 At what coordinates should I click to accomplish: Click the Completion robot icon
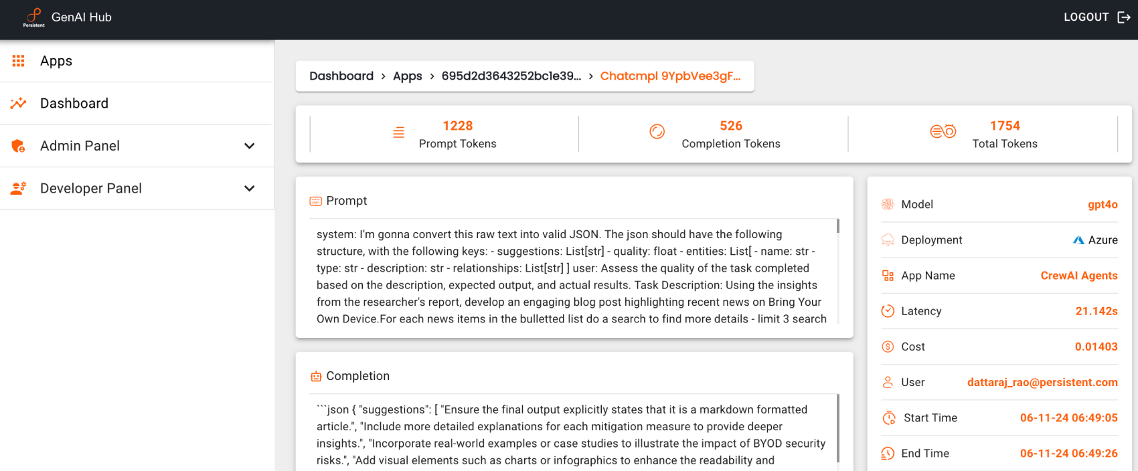click(x=316, y=377)
